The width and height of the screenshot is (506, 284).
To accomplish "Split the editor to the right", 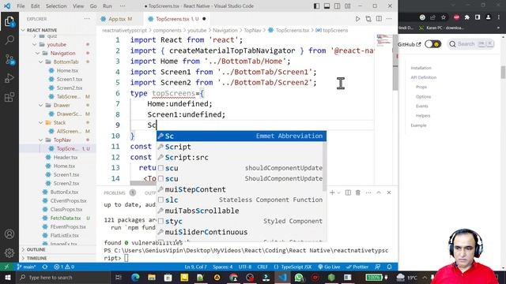I will coord(379,19).
